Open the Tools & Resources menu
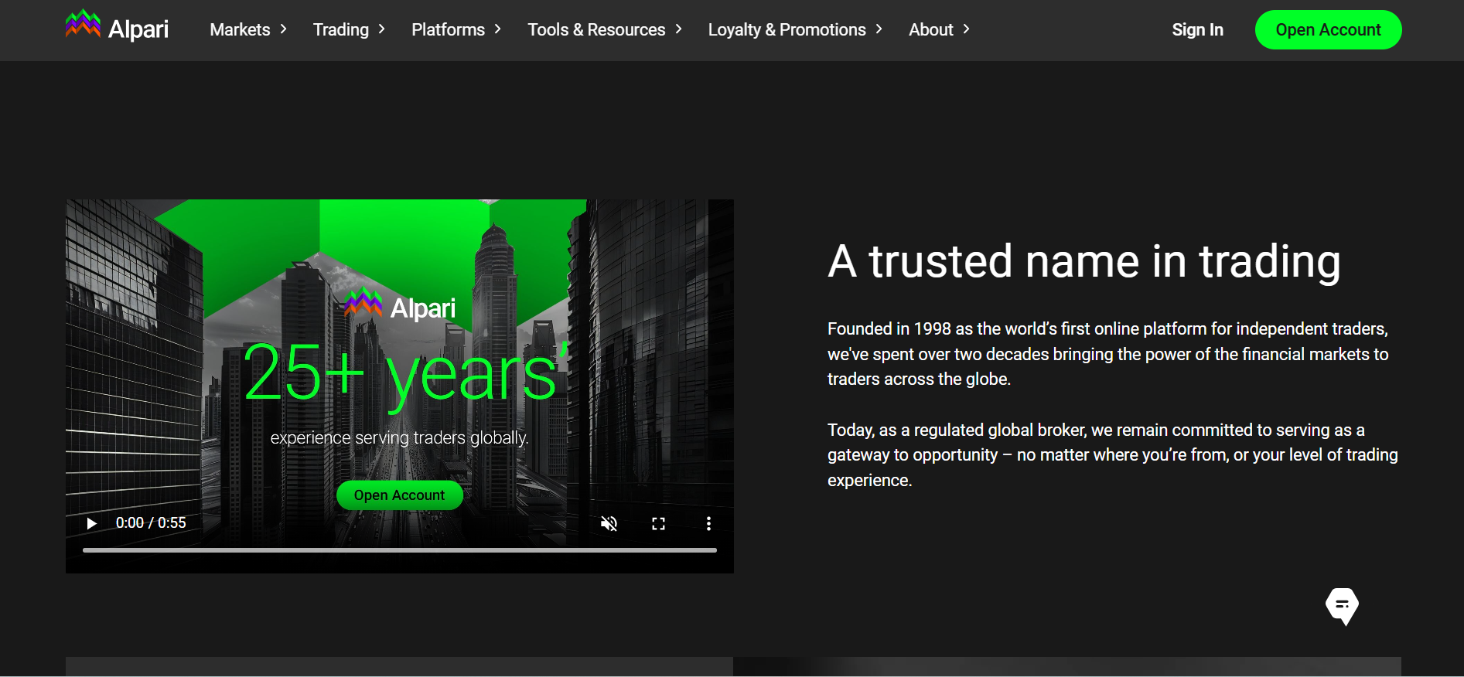 (596, 29)
